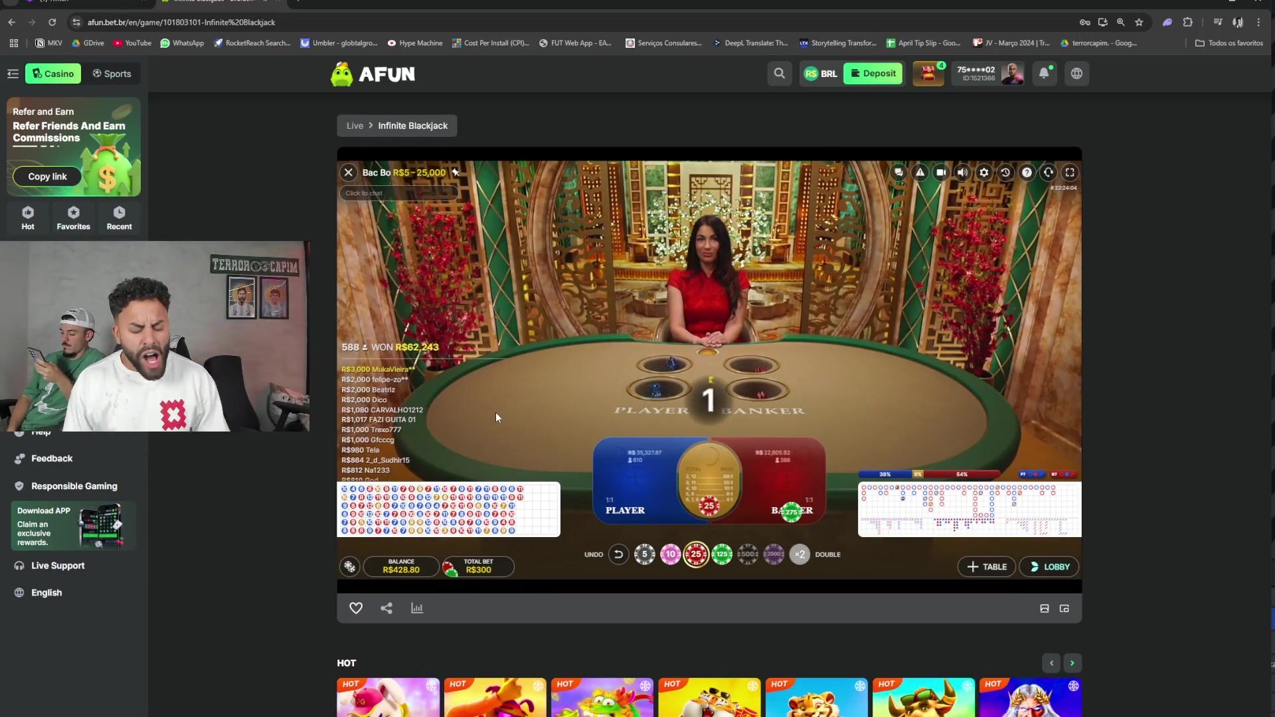
Task: Toggle the sidebar hamburger menu
Action: coord(13,74)
